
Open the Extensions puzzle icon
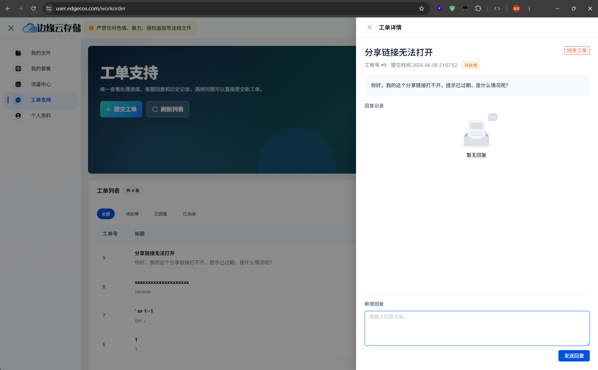(x=478, y=9)
